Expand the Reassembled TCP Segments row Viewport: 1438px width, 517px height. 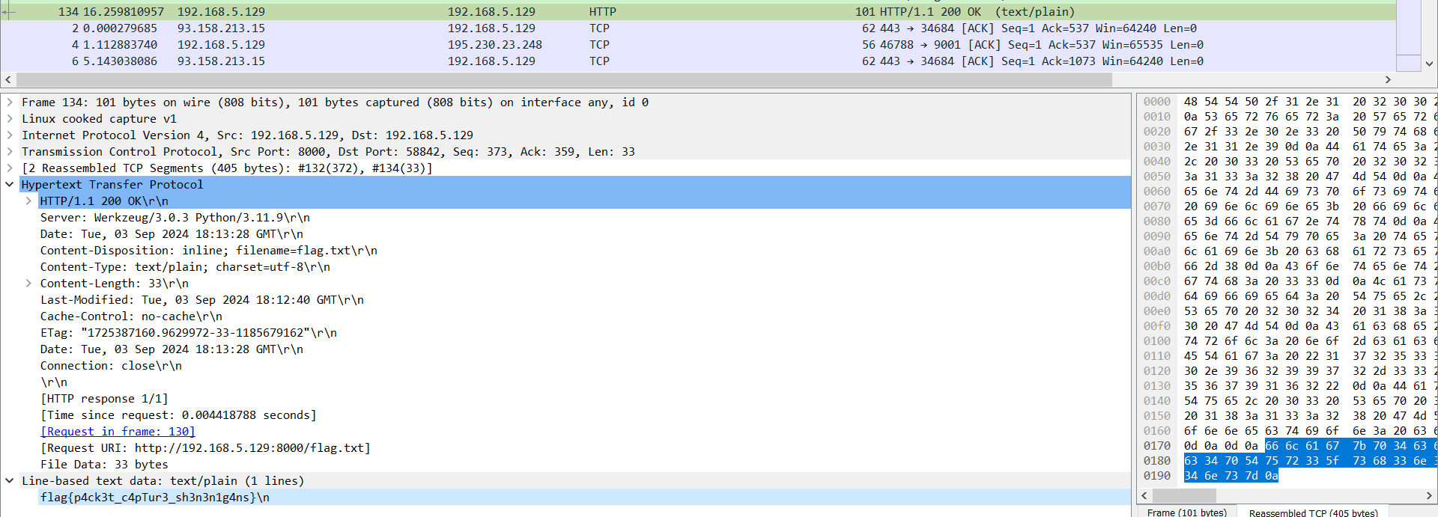point(10,168)
